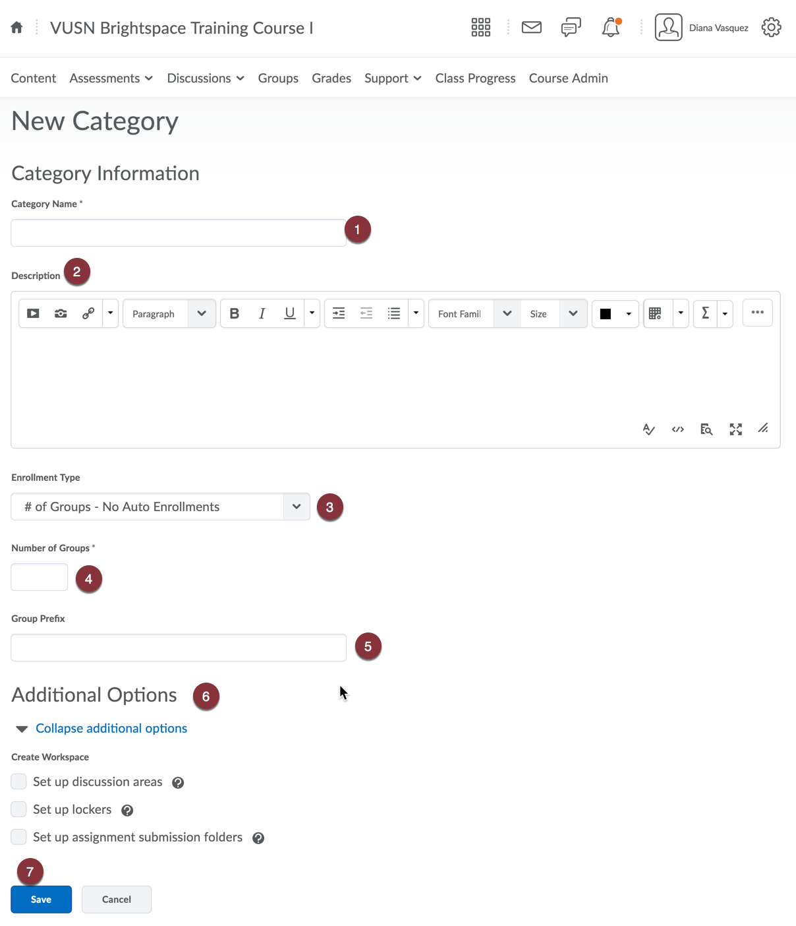Click the insert table icon
796x926 pixels.
click(x=655, y=313)
